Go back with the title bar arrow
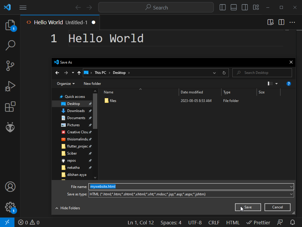 coord(78,7)
